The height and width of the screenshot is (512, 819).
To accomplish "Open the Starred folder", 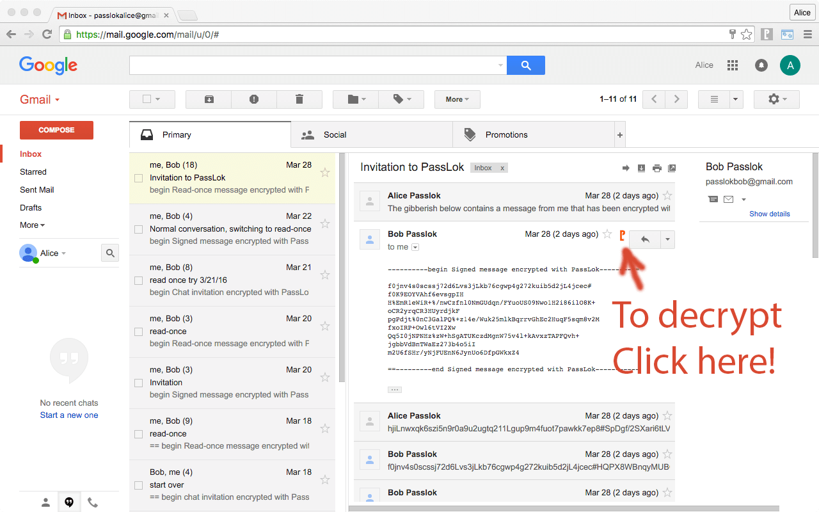I will [33, 172].
